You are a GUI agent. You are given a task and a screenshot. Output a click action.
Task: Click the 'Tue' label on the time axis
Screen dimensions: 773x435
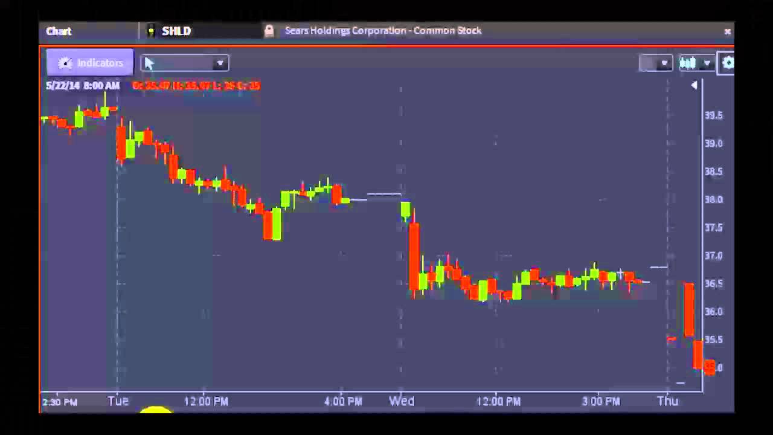118,401
